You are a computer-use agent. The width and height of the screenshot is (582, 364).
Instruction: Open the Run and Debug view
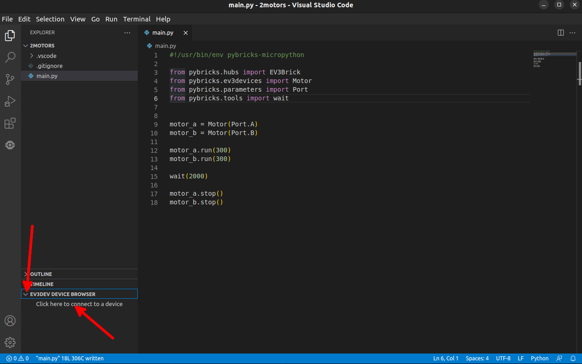10,101
